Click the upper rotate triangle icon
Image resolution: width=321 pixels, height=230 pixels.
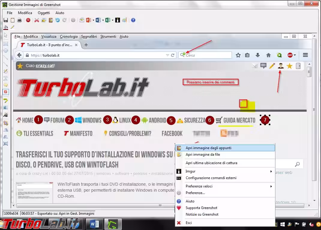pos(6,130)
